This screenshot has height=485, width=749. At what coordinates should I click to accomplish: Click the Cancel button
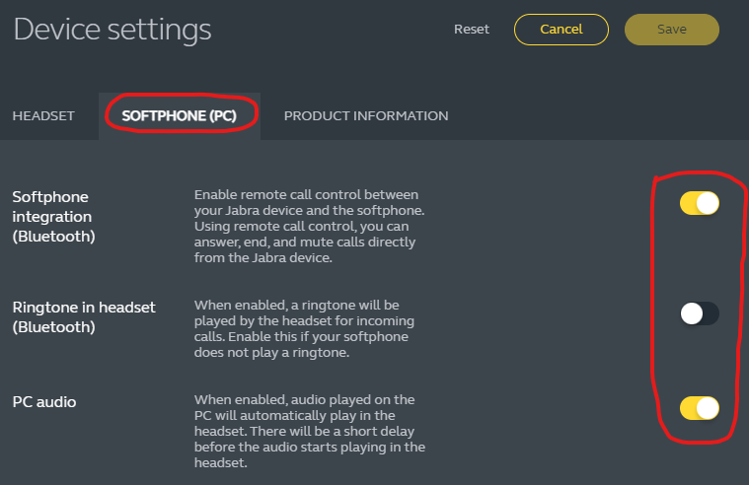click(x=562, y=30)
